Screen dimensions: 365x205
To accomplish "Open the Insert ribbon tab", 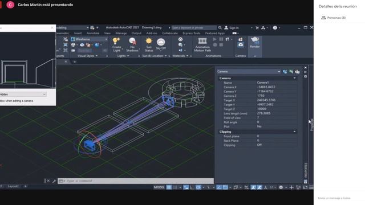I will point(78,33).
